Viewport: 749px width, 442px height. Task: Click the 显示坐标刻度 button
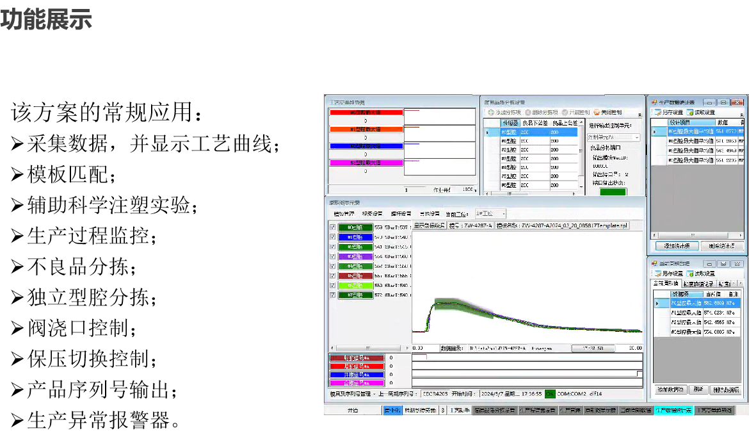[429, 225]
